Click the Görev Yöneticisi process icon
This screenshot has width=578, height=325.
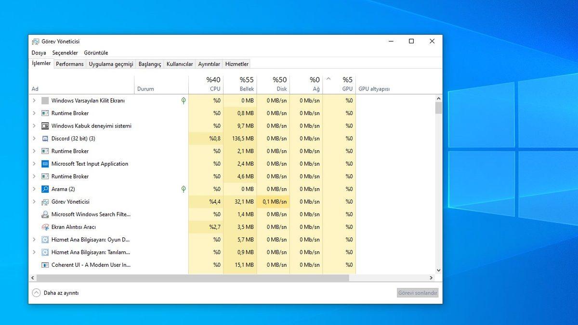point(44,202)
